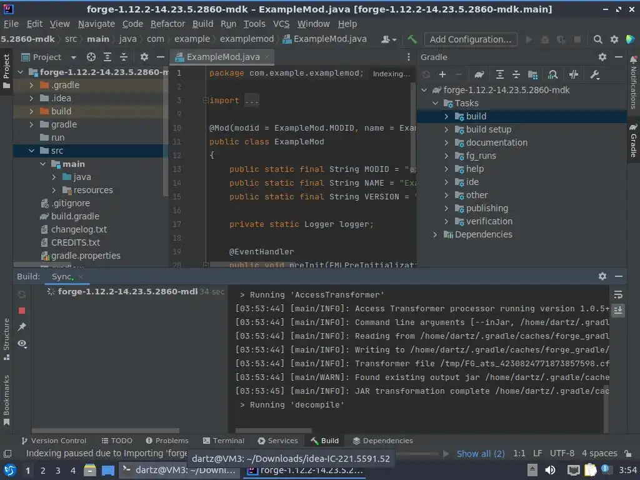The image size is (640, 480).
Task: Click LF line separator status
Action: [x=537, y=454]
